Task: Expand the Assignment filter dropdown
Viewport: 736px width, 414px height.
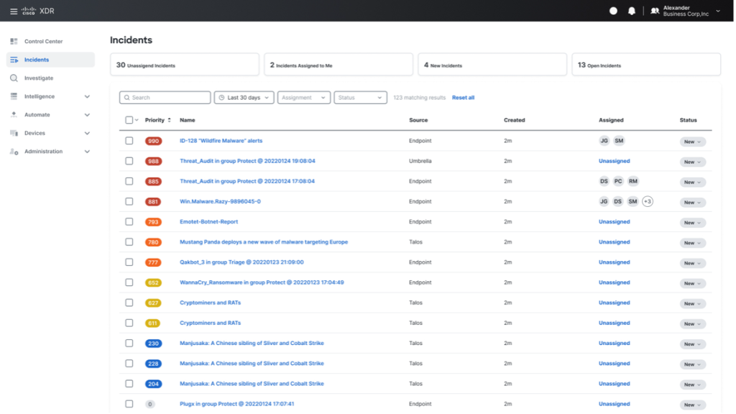Action: tap(303, 97)
